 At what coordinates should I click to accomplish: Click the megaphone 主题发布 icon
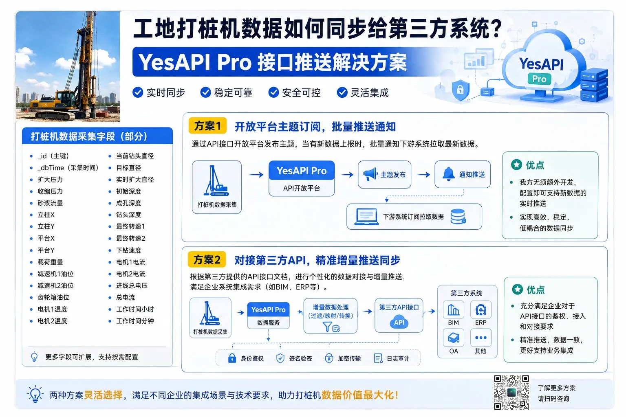click(370, 174)
